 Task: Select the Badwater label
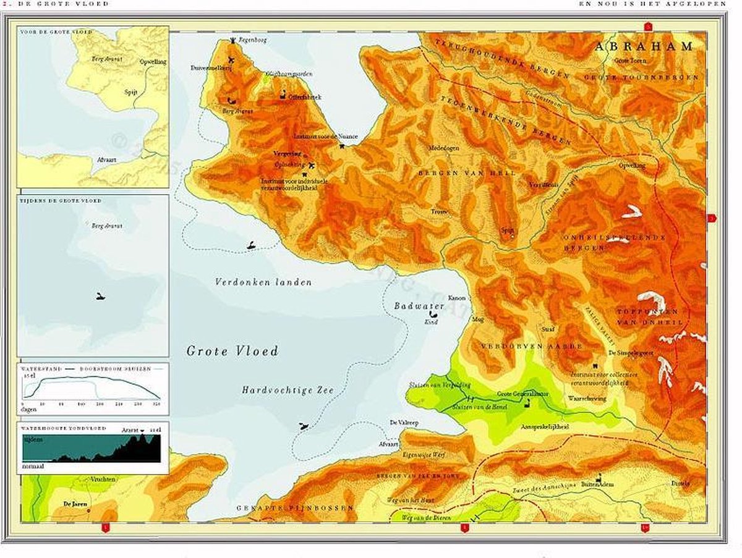419,306
